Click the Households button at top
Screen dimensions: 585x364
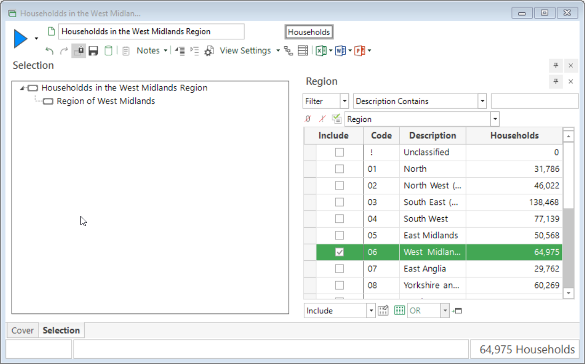[309, 32]
